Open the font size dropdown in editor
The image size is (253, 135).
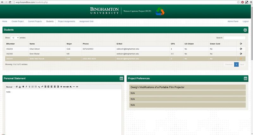point(16,87)
